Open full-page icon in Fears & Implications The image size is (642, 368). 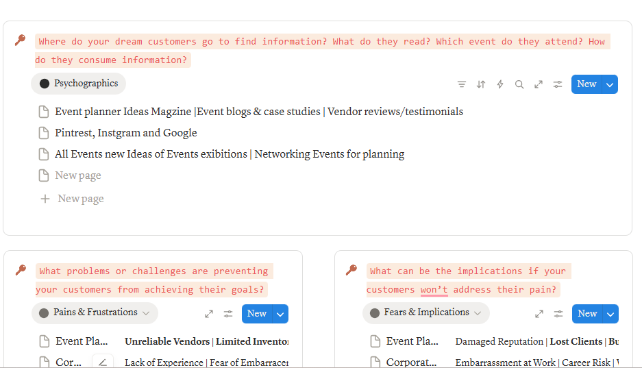coord(540,314)
